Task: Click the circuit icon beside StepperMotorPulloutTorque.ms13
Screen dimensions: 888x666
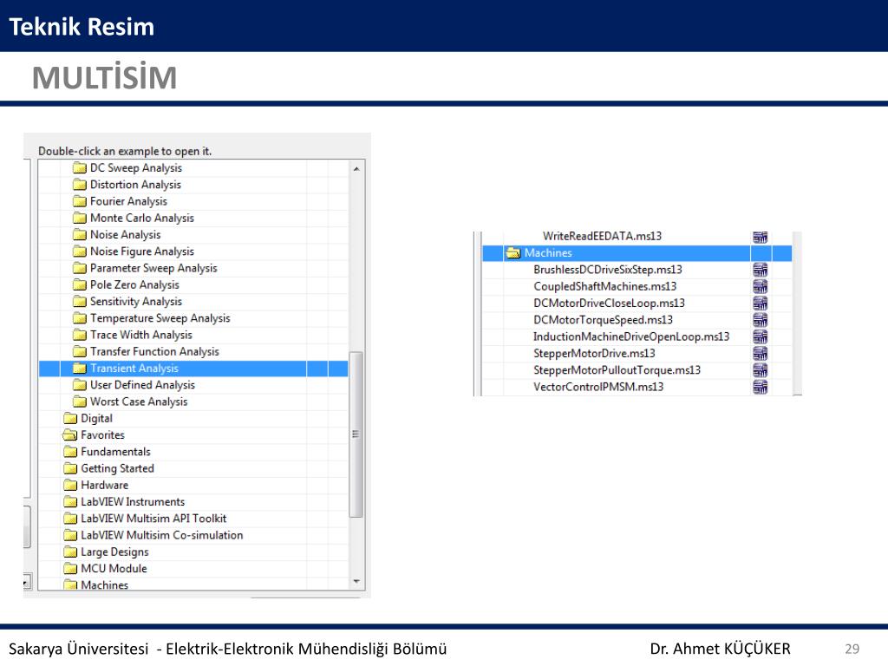Action: (x=760, y=369)
